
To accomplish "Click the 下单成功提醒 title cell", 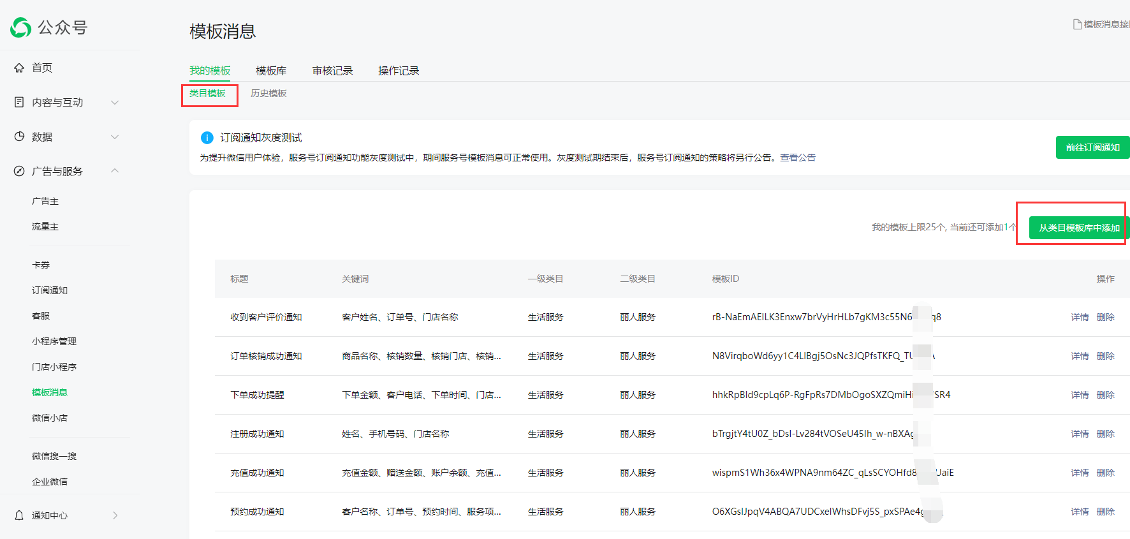I will pos(257,395).
